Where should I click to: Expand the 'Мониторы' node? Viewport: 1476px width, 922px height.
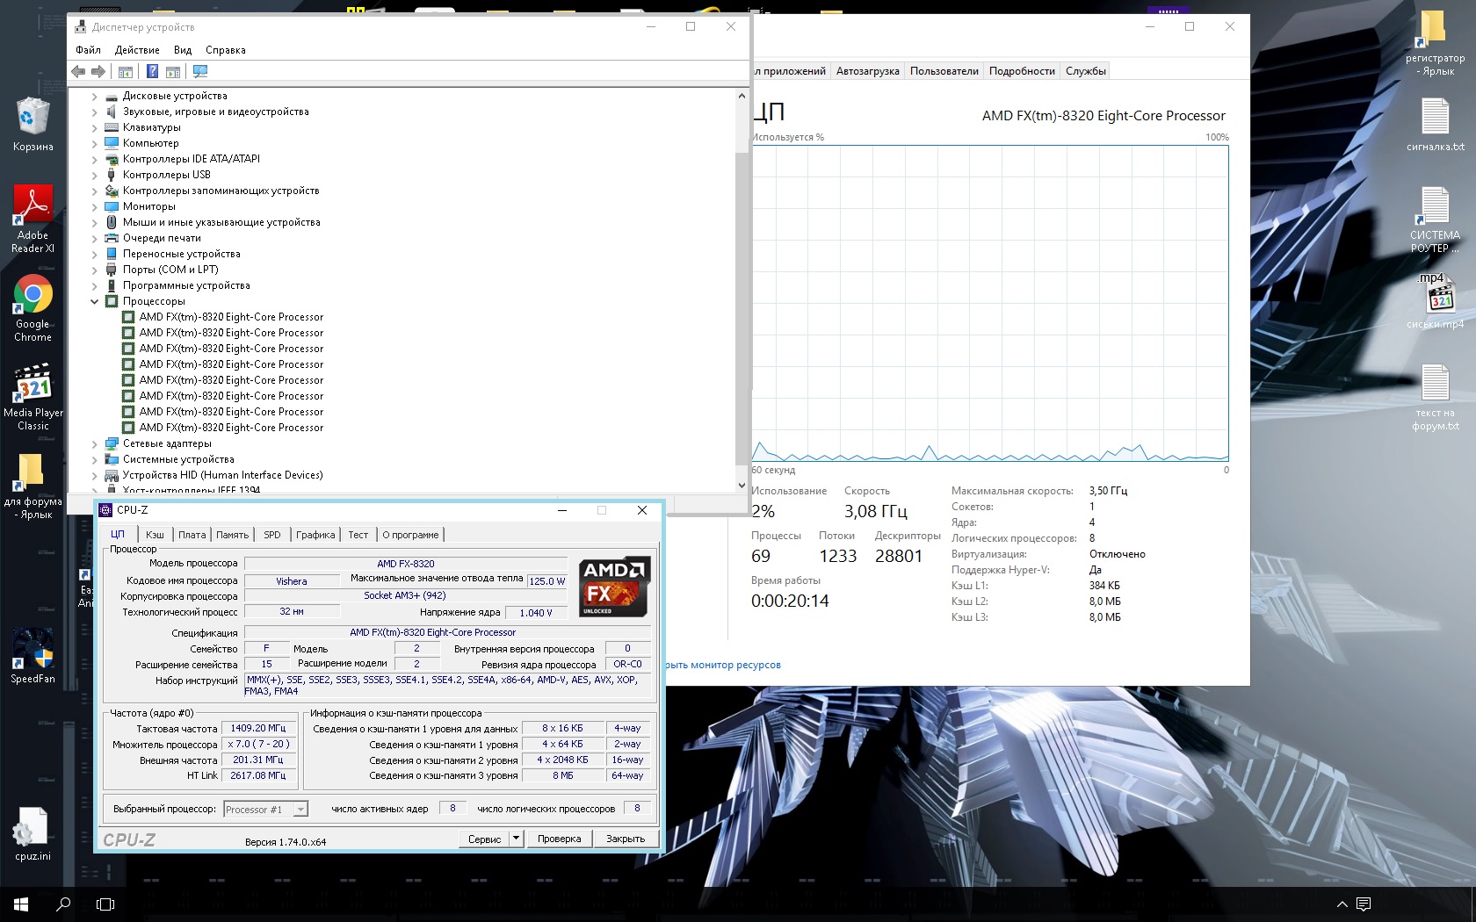(94, 206)
